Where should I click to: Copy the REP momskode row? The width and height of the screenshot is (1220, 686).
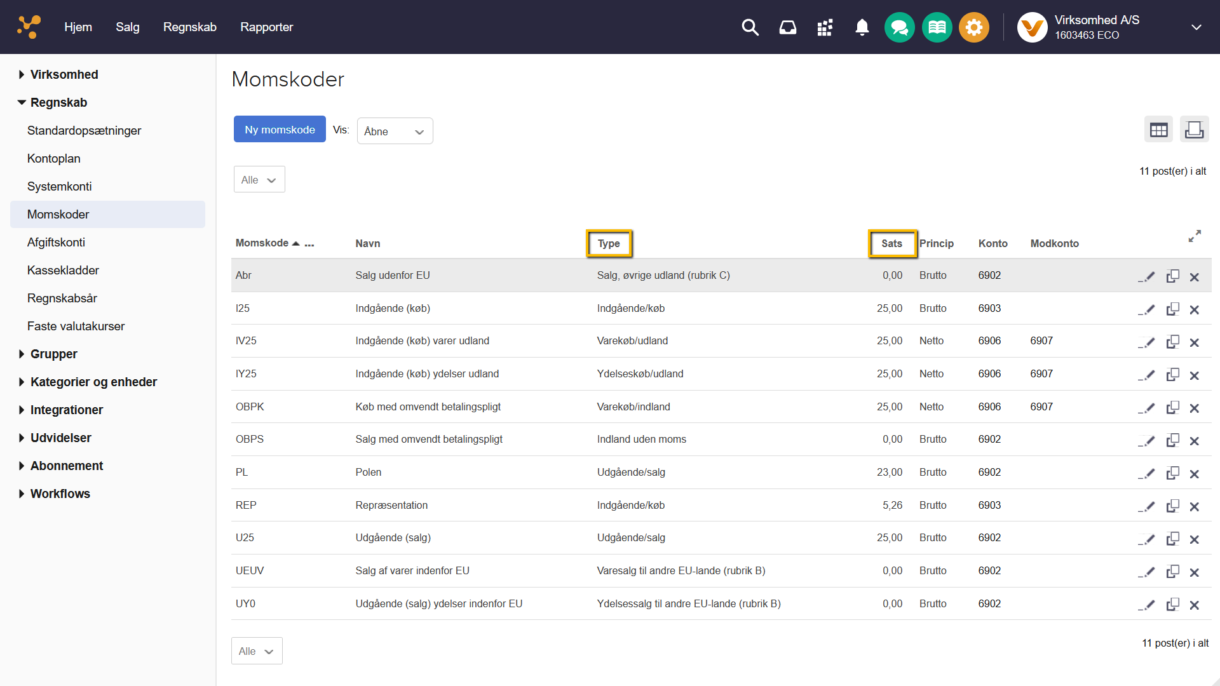coord(1172,506)
